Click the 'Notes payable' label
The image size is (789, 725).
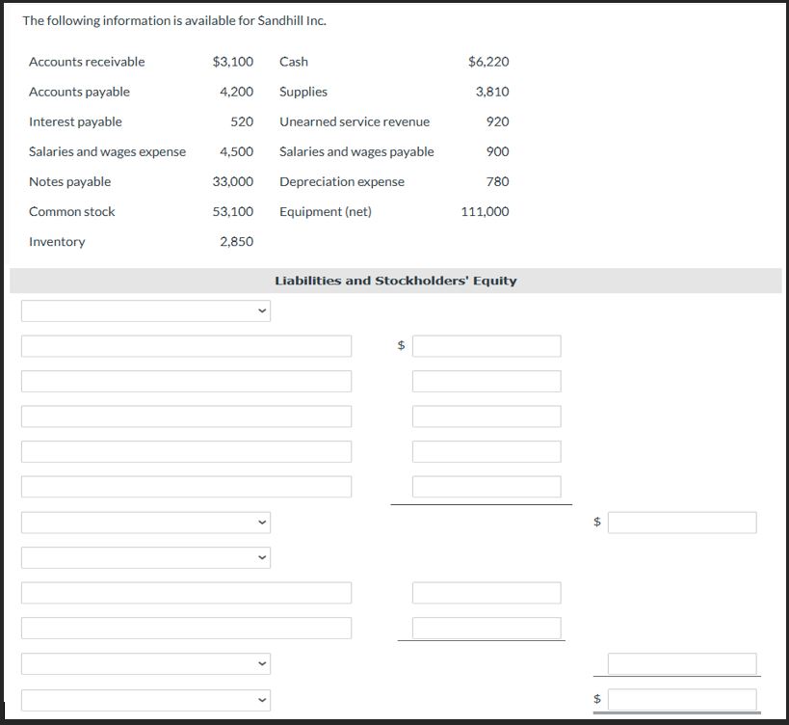(x=70, y=182)
